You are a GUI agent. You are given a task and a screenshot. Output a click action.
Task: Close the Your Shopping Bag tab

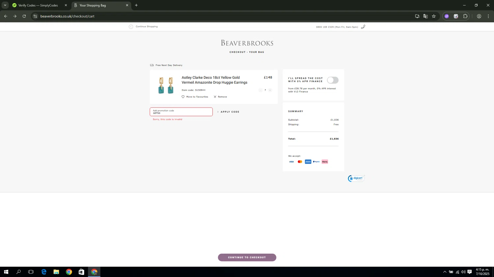(127, 5)
